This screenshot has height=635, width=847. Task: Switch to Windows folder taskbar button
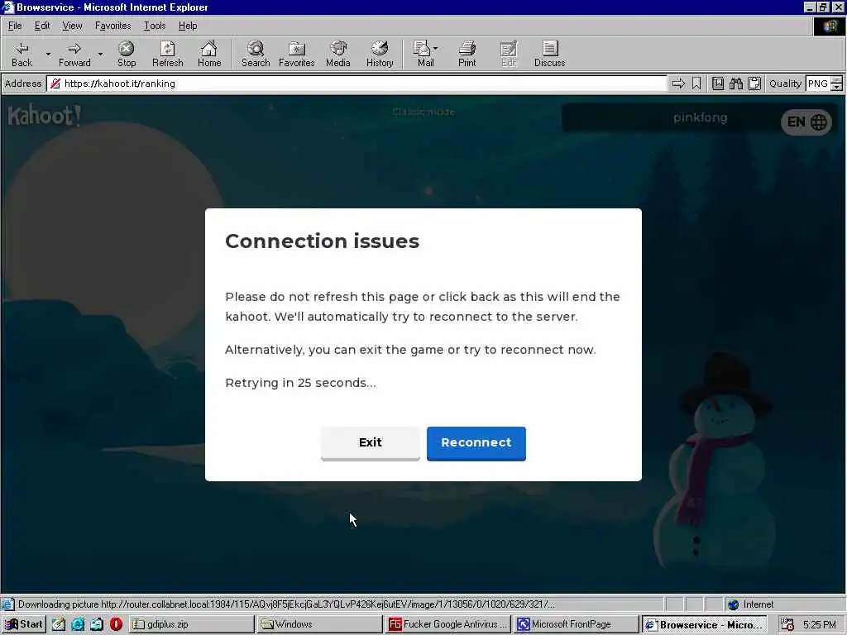point(320,624)
